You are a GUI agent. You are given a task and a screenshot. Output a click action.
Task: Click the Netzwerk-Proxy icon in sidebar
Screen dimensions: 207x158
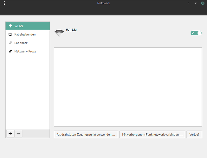(x=10, y=51)
